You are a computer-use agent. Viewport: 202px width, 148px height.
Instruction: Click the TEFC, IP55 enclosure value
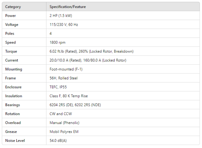tap(58, 87)
